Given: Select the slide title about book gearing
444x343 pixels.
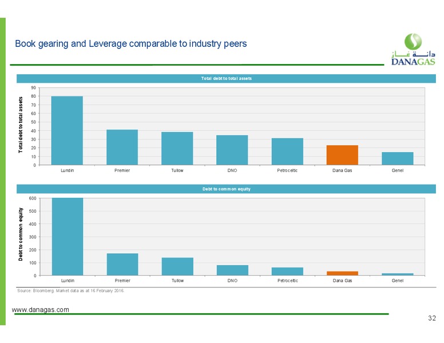Looking at the screenshot, I should (131, 43).
